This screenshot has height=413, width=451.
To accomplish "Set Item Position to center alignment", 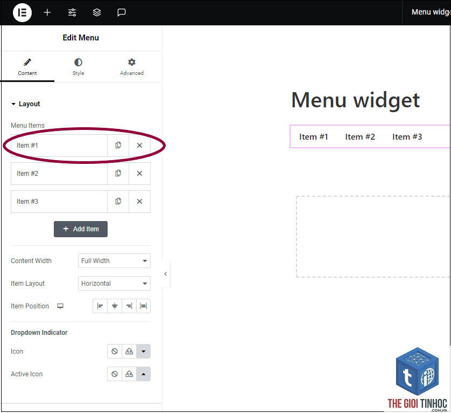I will point(115,306).
